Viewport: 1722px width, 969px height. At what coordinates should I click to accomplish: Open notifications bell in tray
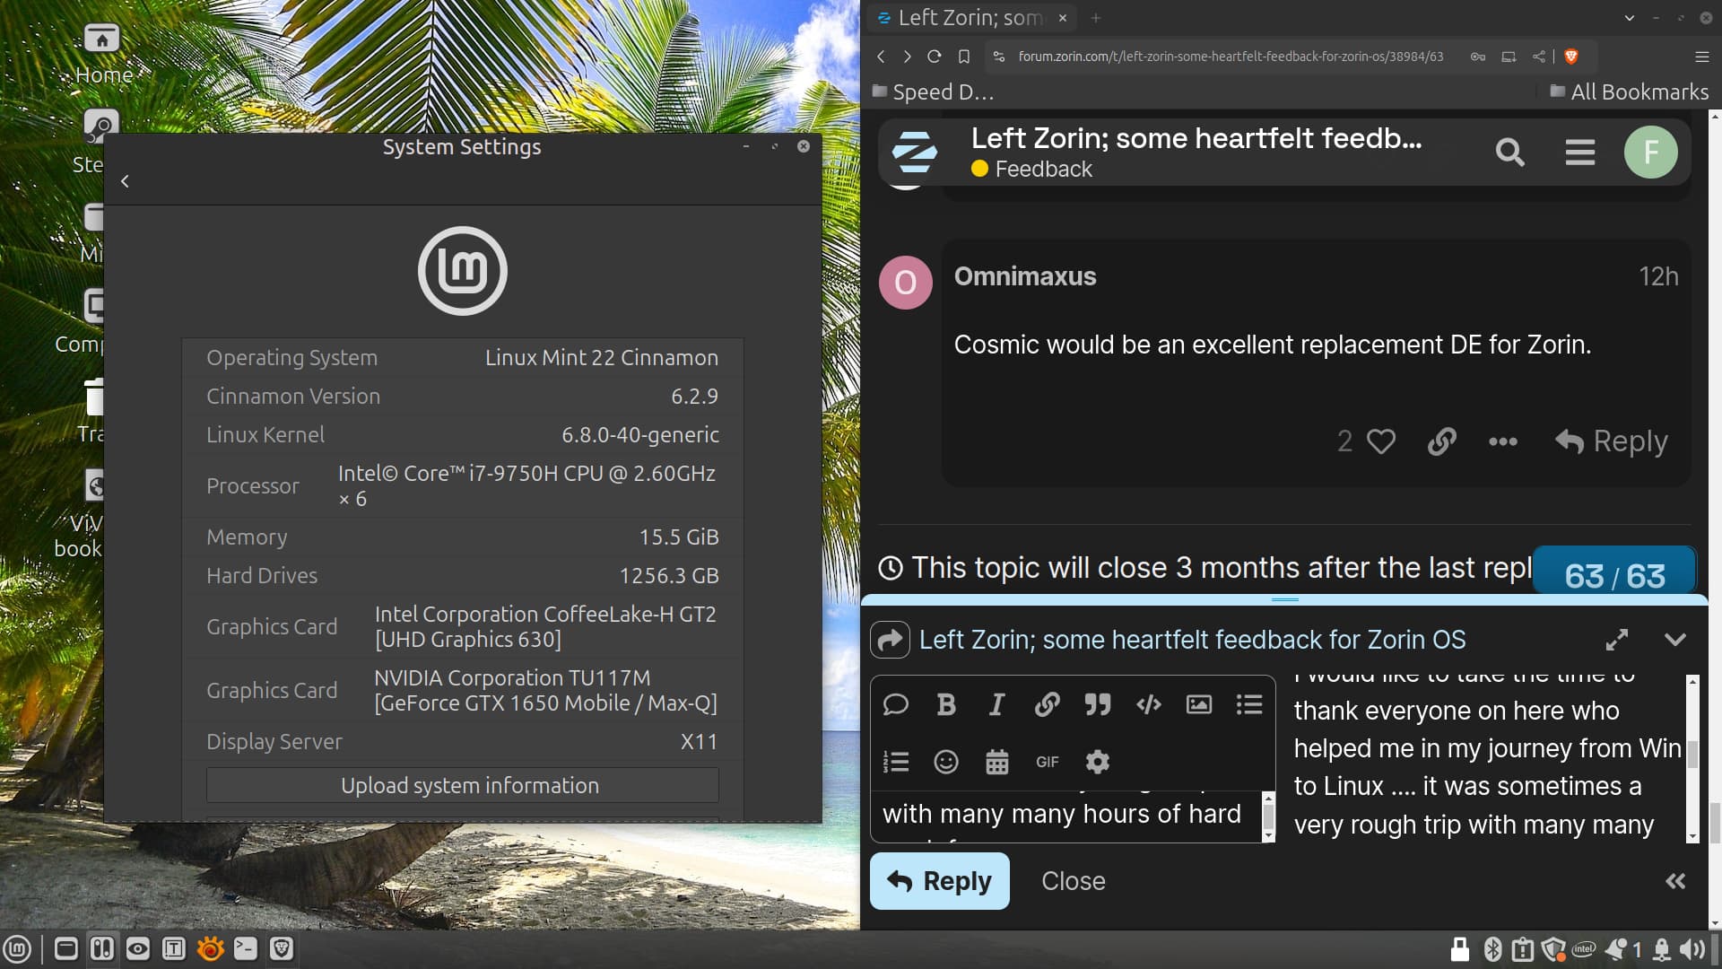coord(1661,949)
